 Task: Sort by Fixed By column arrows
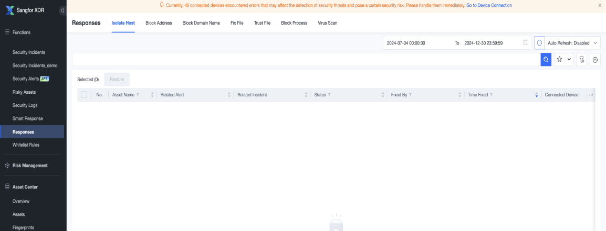(460, 95)
